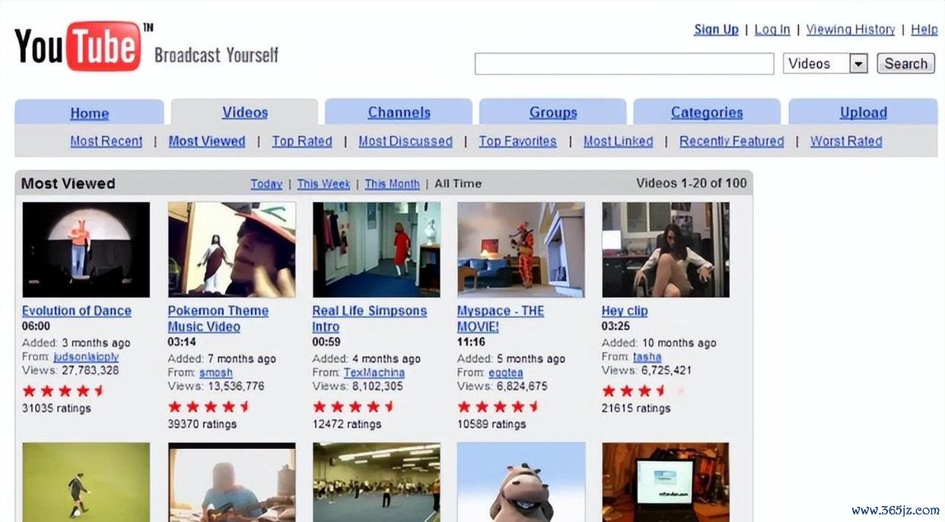Image resolution: width=945 pixels, height=522 pixels.
Task: Open Pokemon Theme Music Video thumbnail
Action: (x=231, y=249)
